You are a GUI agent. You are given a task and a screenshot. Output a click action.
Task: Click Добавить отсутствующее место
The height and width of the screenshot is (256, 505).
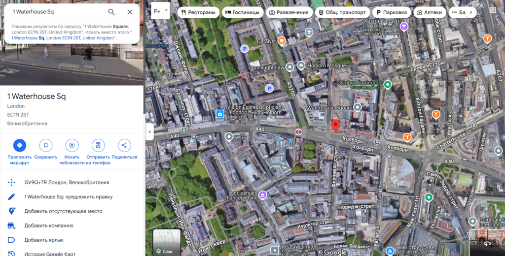63,211
